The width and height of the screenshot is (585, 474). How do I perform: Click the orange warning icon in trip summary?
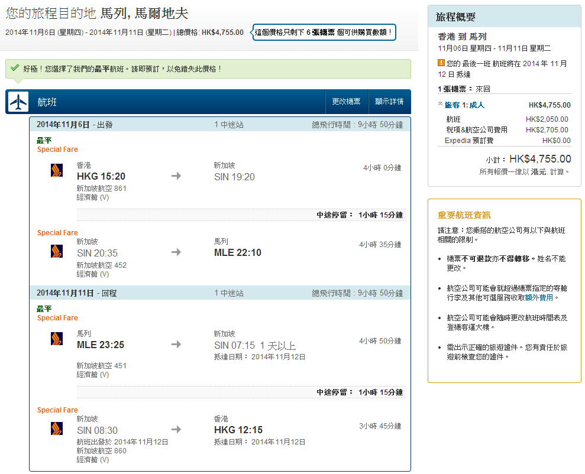point(441,63)
